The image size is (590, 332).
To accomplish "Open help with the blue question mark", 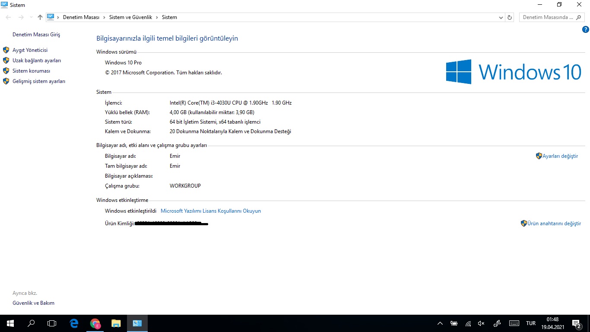I will tap(586, 29).
